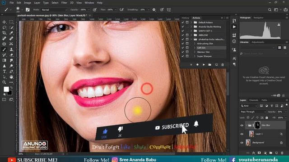
Task: Toggle dialog box for ABBUZAE set
Action: pos(187,35)
